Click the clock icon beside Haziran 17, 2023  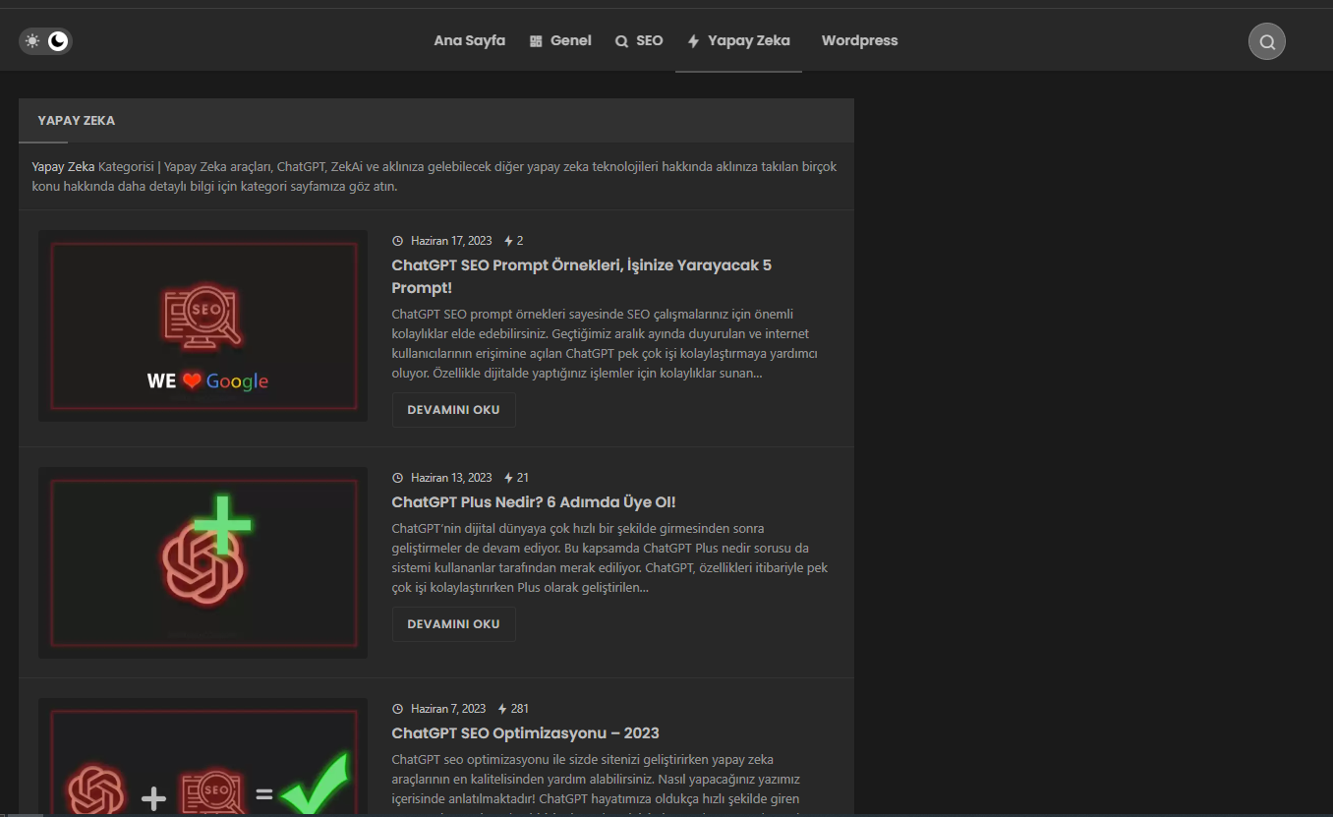coord(398,241)
